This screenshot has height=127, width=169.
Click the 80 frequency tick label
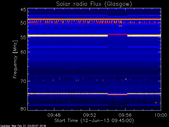(x=23, y=109)
